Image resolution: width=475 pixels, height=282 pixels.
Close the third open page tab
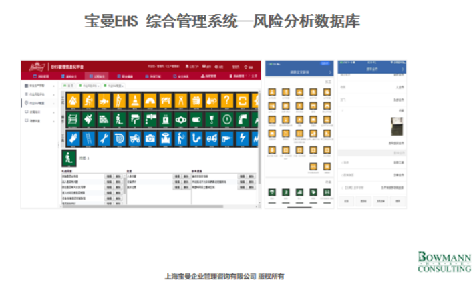pos(122,86)
